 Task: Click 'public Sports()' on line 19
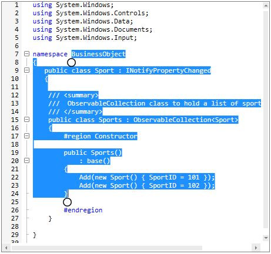click(x=93, y=153)
